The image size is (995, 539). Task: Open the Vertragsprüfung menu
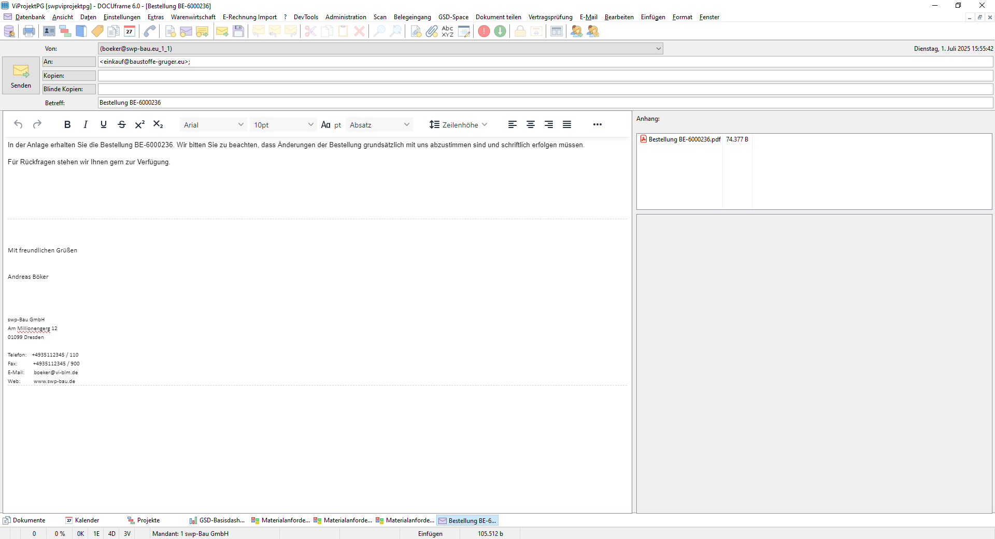[x=550, y=17]
